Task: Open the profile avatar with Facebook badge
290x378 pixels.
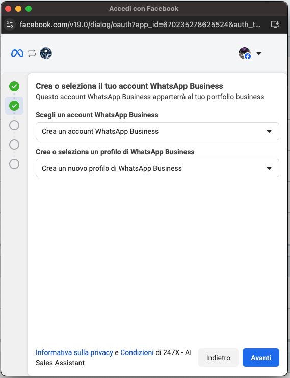Action: (x=245, y=53)
